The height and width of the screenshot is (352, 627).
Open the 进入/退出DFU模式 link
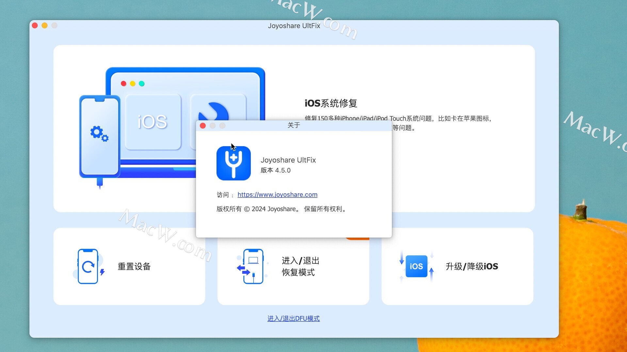294,318
